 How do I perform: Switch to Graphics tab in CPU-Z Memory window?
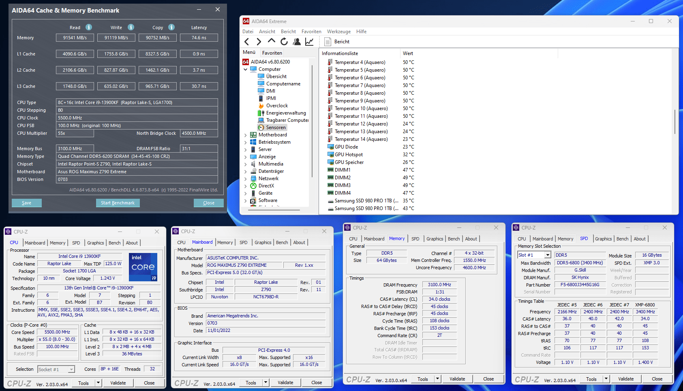tap(435, 239)
